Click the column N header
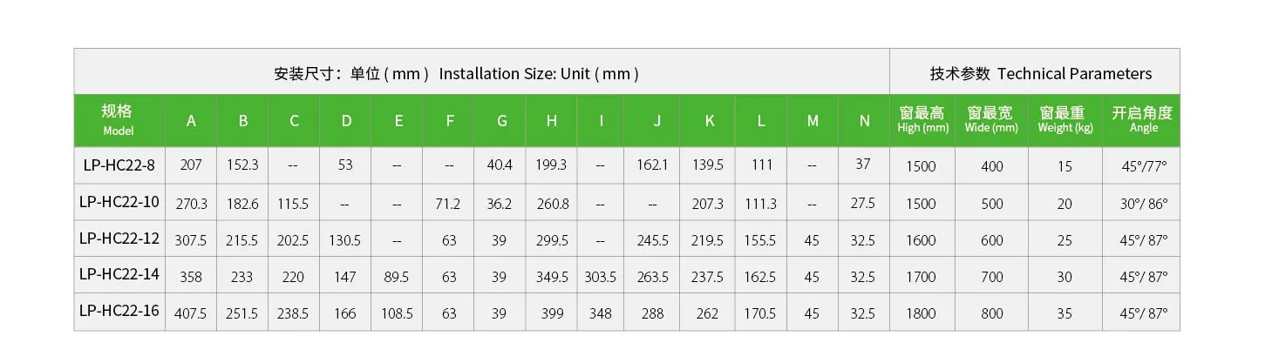The width and height of the screenshot is (1272, 363). click(864, 120)
